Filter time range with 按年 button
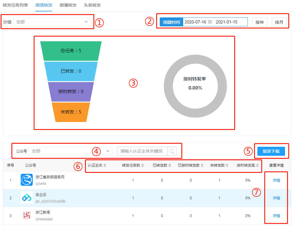Screen dimensions: 294x226 (259, 22)
